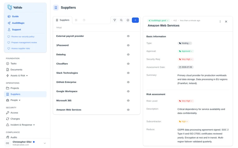Select Suppliers in the sidebar
This screenshot has width=238, height=148.
pyautogui.click(x=25, y=94)
